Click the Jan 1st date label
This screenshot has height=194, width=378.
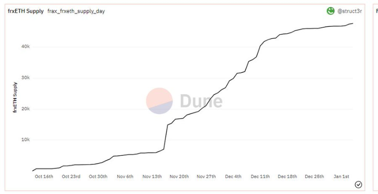pos(342,177)
